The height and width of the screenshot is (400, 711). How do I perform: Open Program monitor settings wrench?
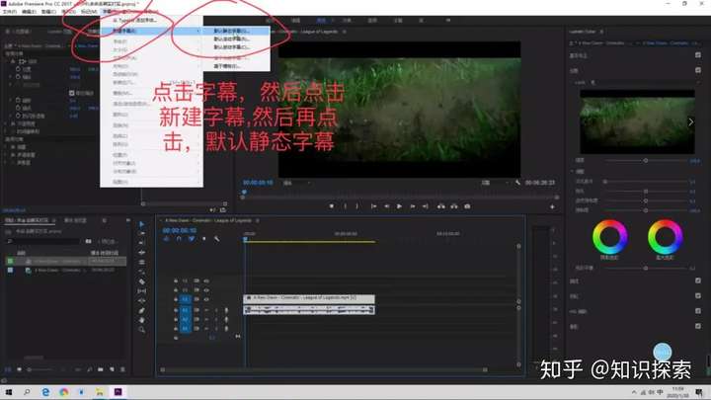coord(517,183)
